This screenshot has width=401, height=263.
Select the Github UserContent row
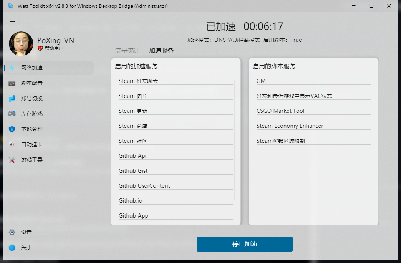coord(176,186)
